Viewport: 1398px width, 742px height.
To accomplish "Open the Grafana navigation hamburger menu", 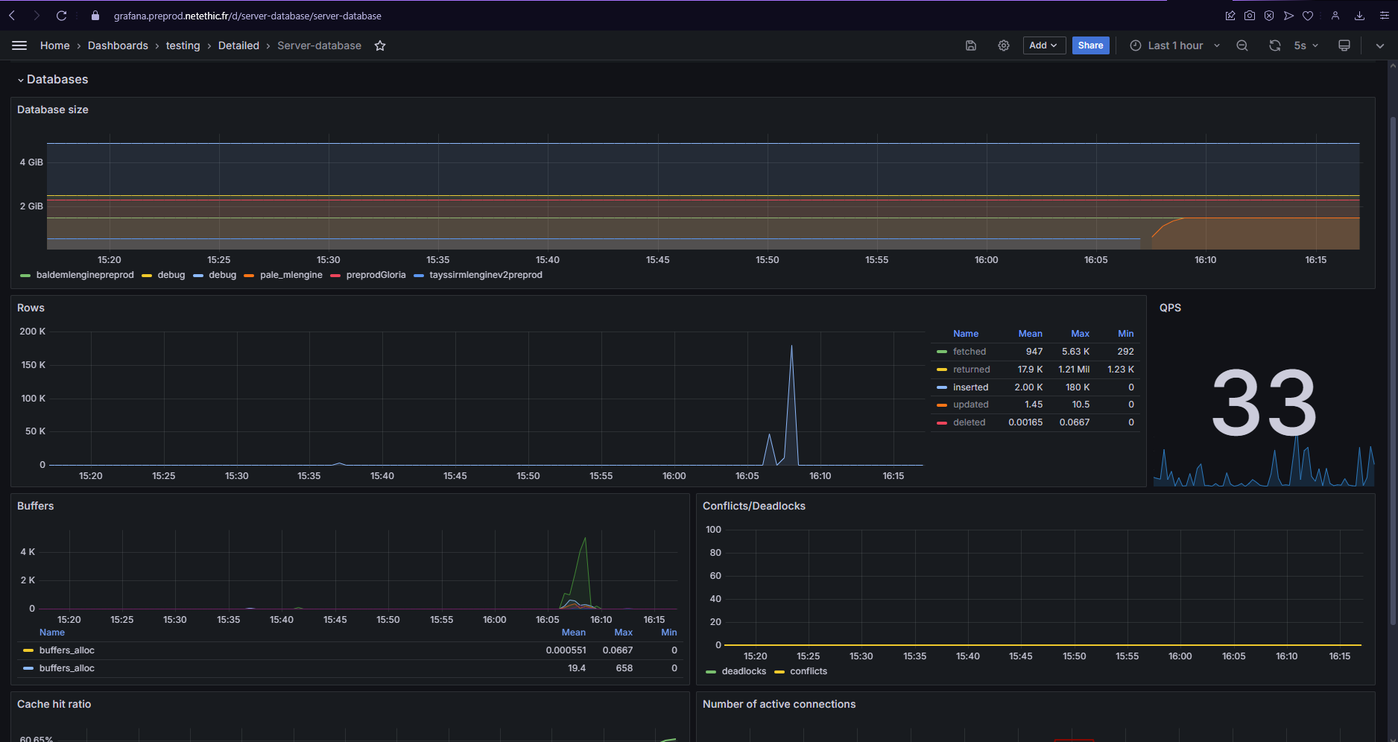I will (x=19, y=45).
